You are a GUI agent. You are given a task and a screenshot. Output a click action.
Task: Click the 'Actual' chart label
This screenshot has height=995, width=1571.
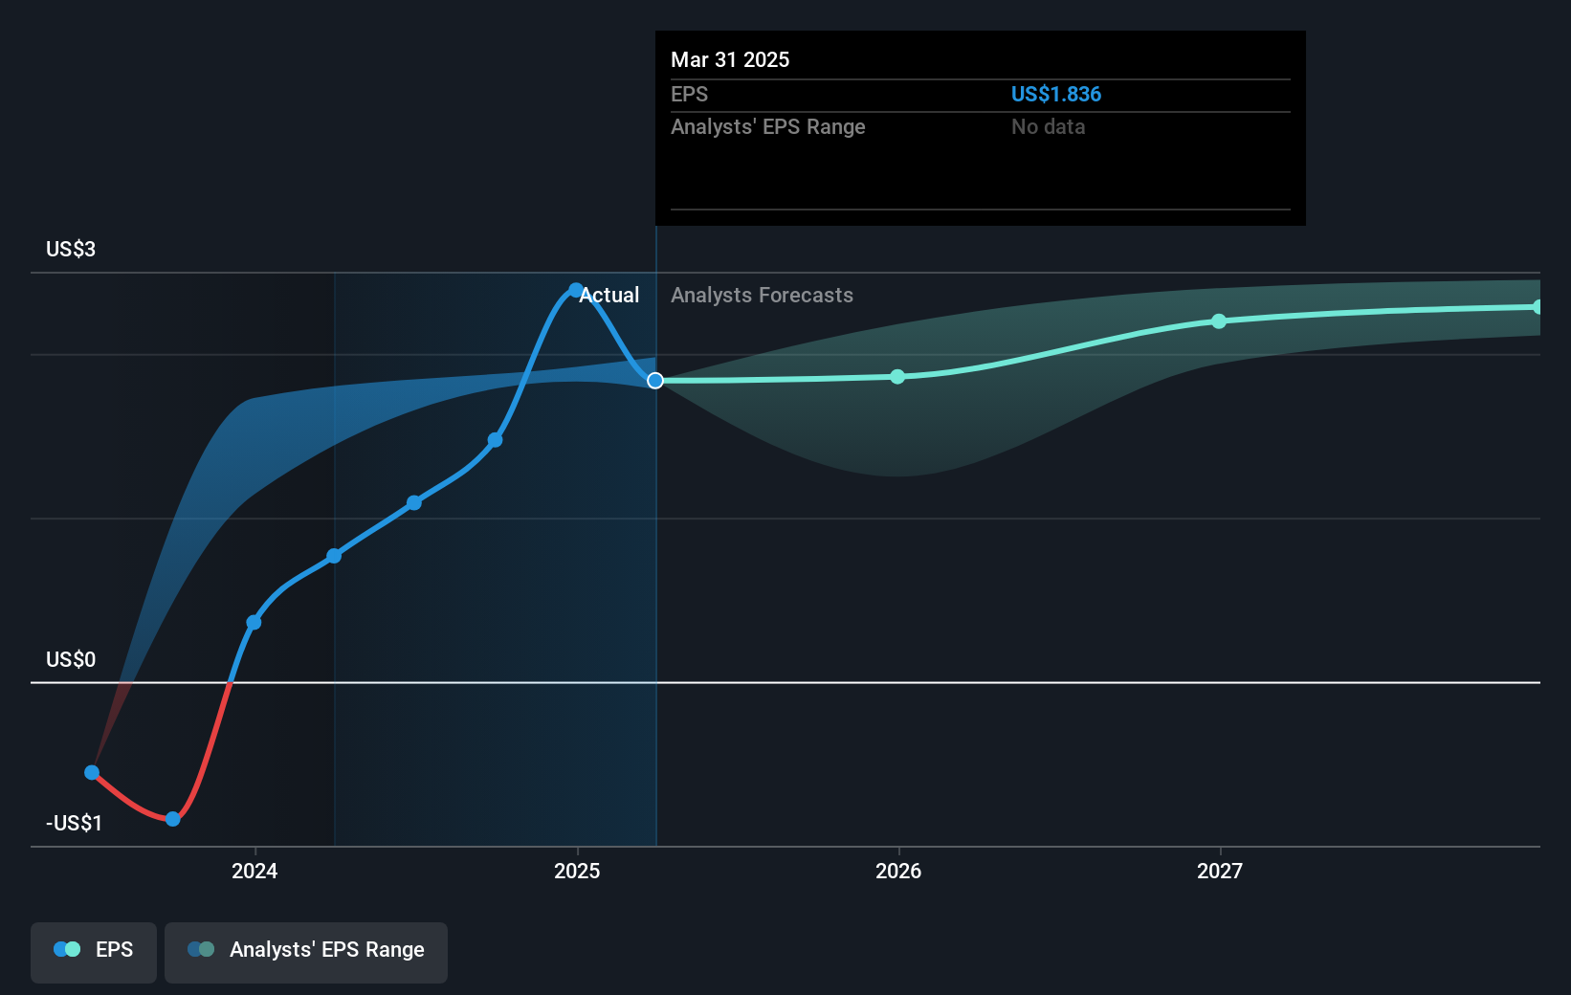coord(609,296)
